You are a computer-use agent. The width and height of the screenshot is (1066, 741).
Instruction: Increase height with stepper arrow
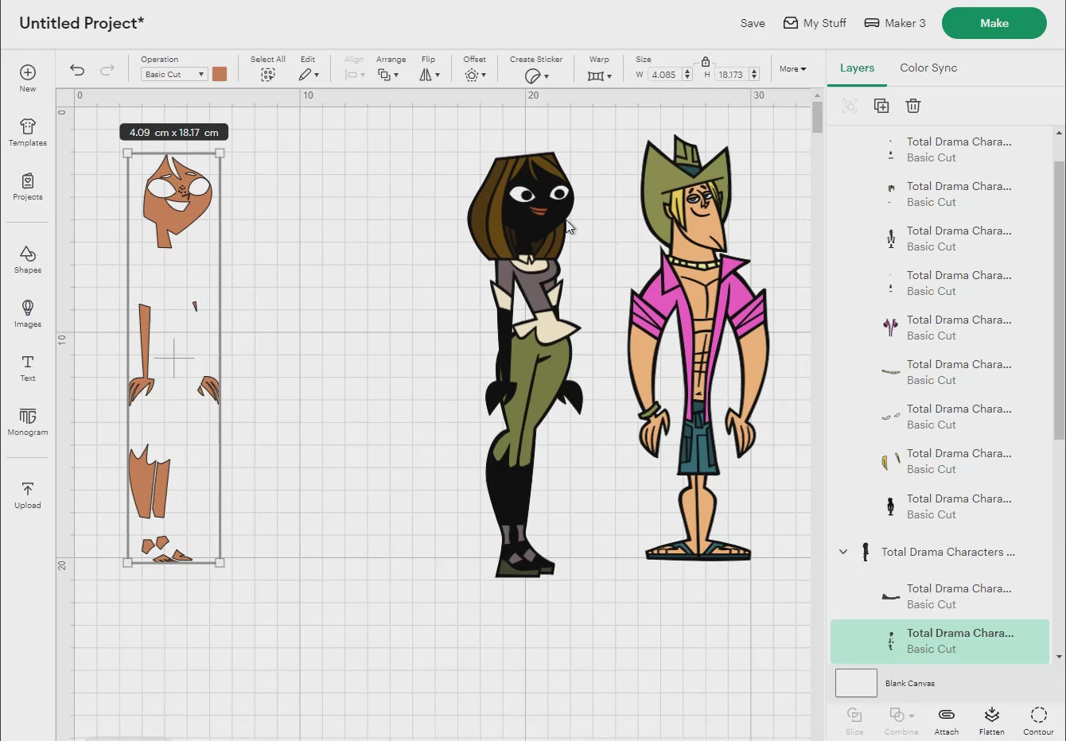[x=754, y=72]
